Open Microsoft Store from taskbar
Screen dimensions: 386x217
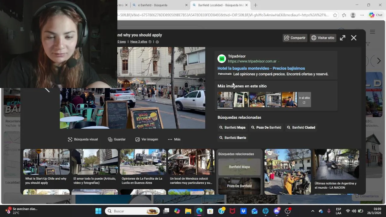click(x=210, y=211)
